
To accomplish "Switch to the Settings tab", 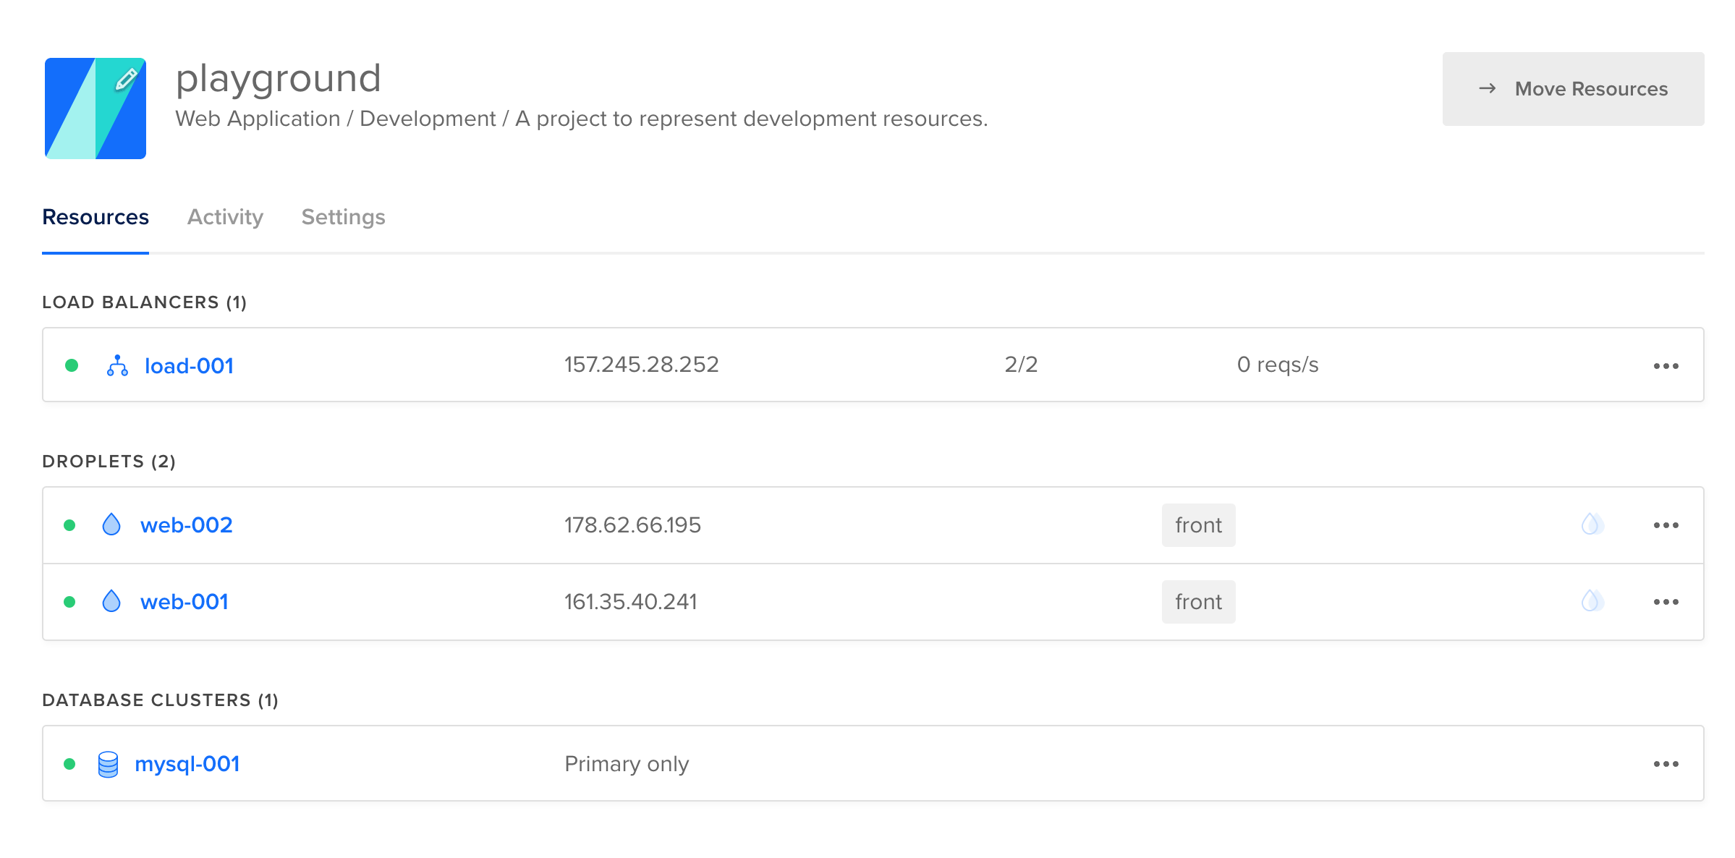I will pos(343,217).
